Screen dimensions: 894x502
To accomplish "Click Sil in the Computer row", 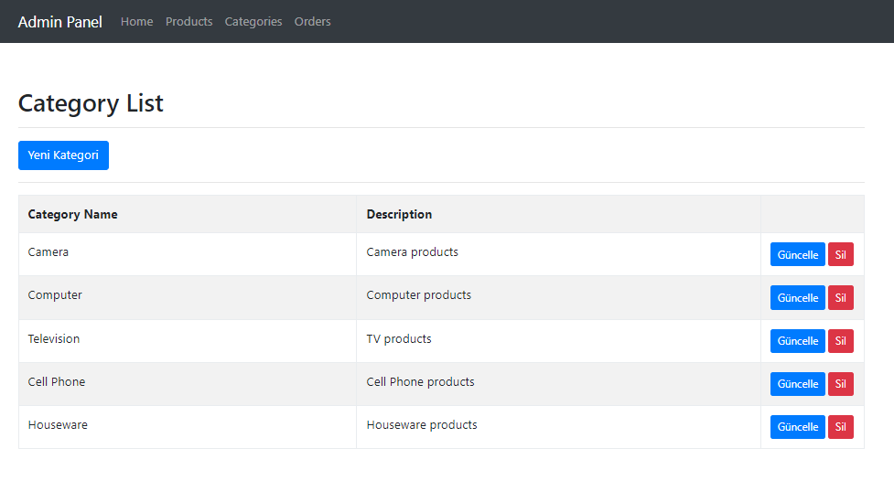I will tap(840, 298).
